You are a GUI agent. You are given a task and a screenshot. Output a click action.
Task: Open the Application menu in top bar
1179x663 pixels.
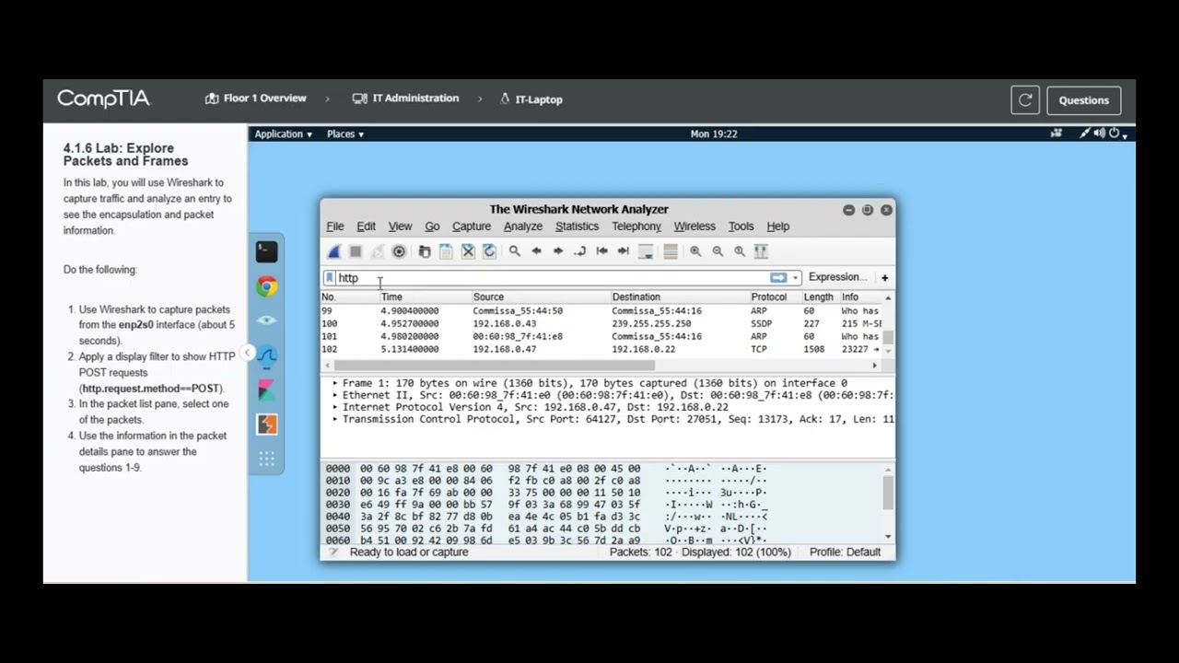(x=283, y=134)
